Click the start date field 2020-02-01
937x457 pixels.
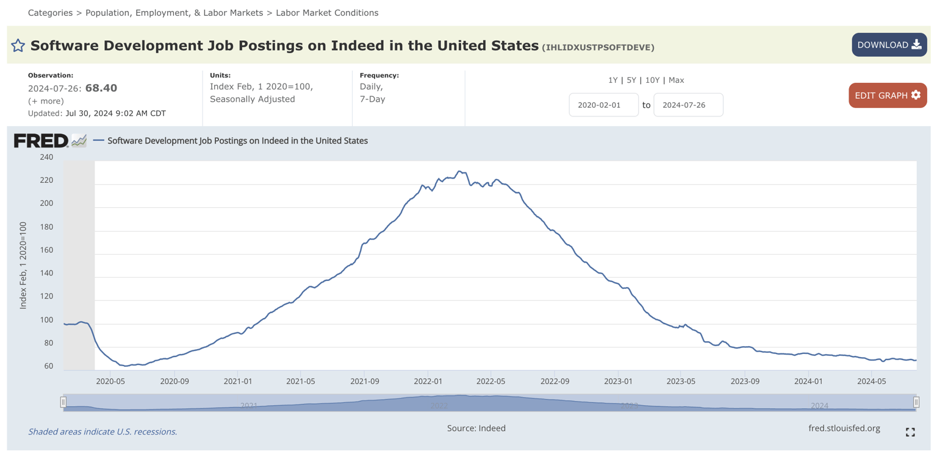point(604,105)
